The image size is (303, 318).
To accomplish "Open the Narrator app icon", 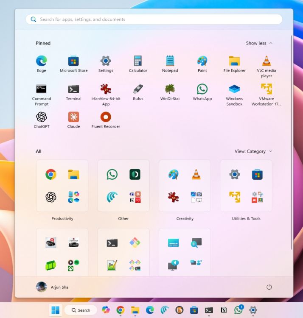I will coord(173,265).
